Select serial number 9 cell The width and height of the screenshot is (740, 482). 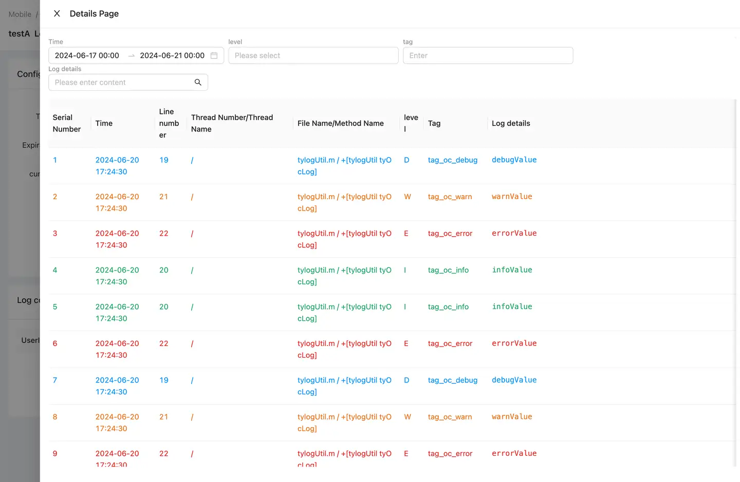click(x=55, y=454)
